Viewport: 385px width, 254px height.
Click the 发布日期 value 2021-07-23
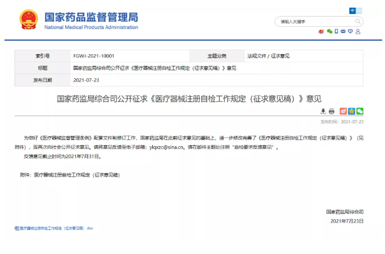coord(86,80)
